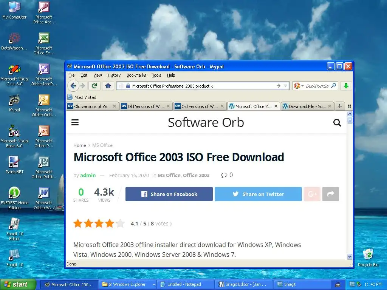Open the Windows Start button
This screenshot has width=387, height=290.
(18, 284)
